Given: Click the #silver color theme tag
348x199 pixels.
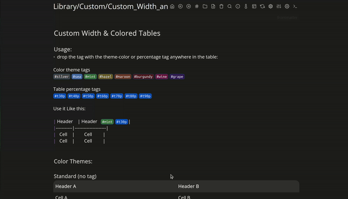Looking at the screenshot, I should click(62, 77).
